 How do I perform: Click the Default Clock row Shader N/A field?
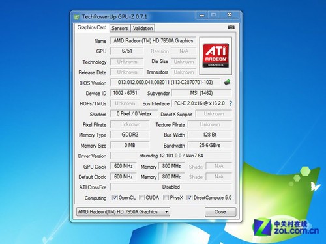[x=219, y=177]
